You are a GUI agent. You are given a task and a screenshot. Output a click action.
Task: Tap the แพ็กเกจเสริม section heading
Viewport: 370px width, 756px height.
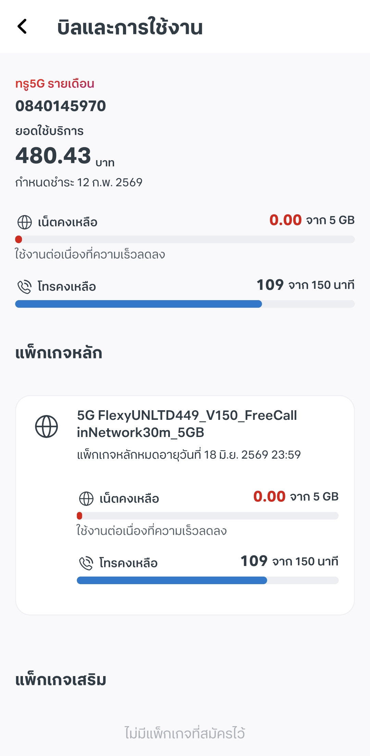pos(61,680)
